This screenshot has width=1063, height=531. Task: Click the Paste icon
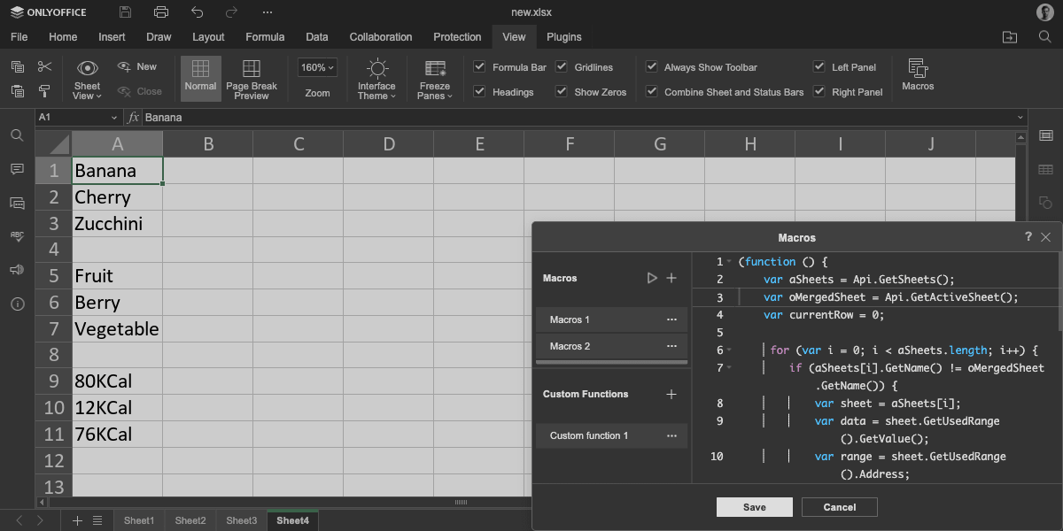click(x=17, y=91)
